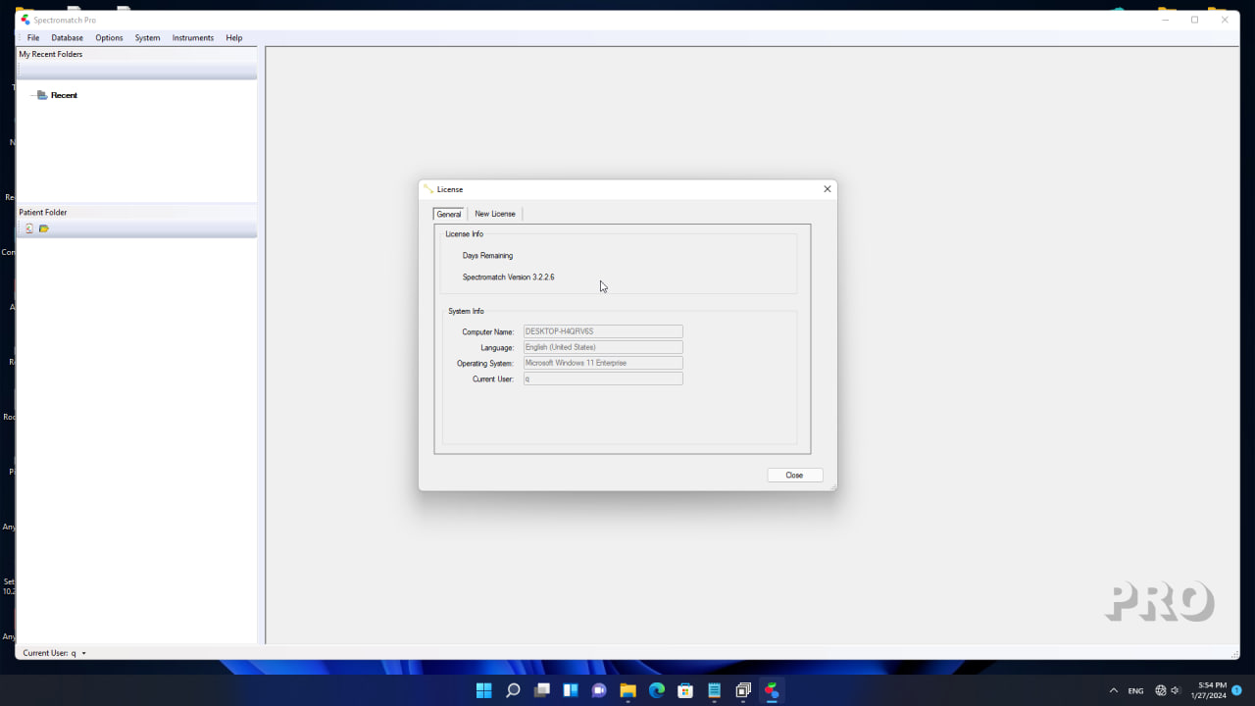Open the Notepad taskbar icon
Viewport: 1255px width, 706px height.
point(715,690)
